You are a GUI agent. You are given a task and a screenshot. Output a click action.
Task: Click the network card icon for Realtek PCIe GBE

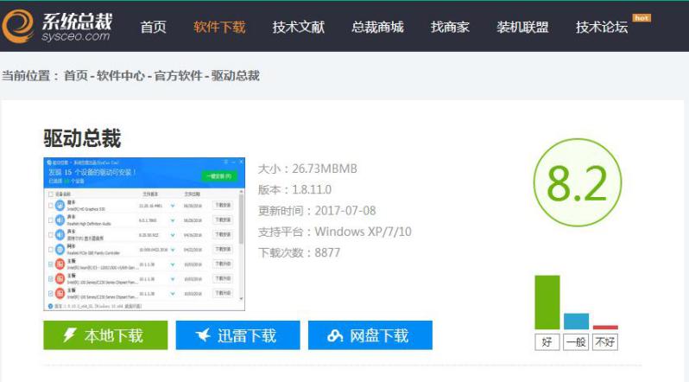point(60,250)
